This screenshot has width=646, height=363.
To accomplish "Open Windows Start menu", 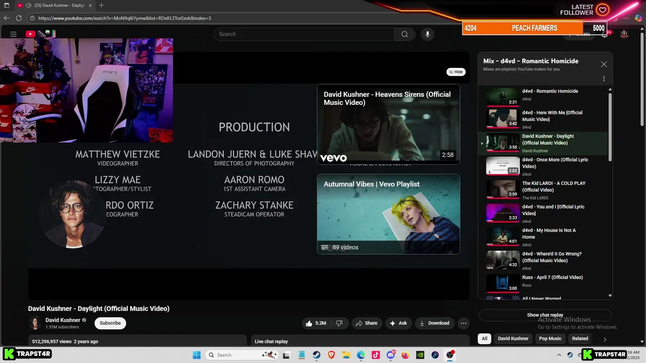I will 196,355.
